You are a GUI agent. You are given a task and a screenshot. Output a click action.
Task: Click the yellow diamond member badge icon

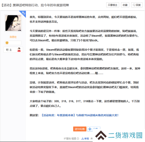(x=7, y=43)
